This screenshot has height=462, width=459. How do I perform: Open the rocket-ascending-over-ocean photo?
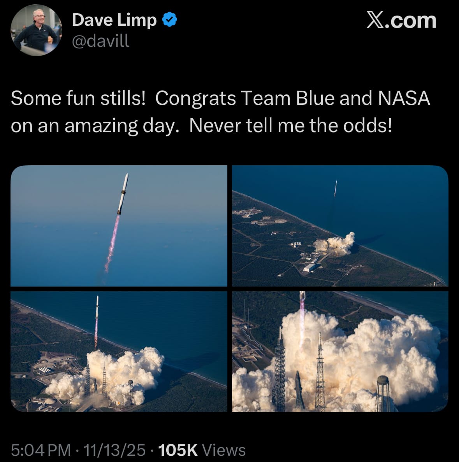[119, 226]
